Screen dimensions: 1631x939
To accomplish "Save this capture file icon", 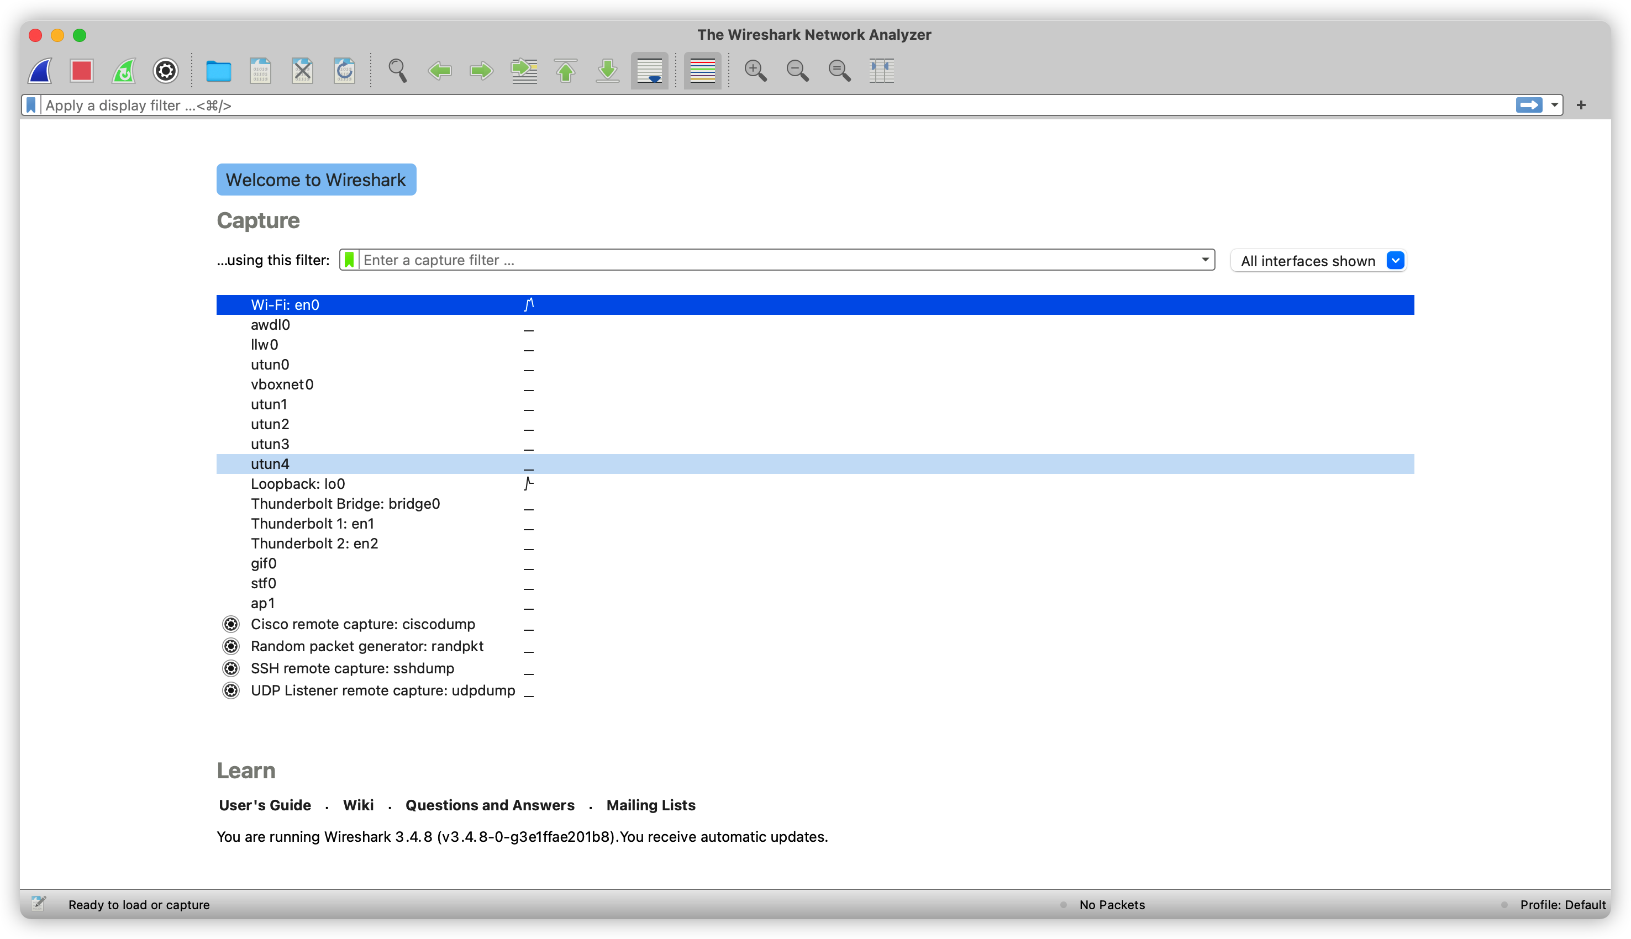I will pyautogui.click(x=261, y=70).
